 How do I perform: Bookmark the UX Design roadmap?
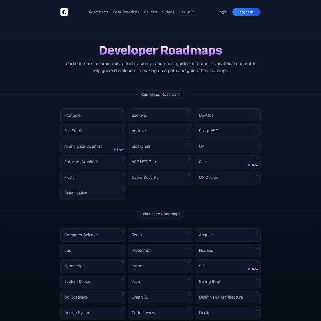pos(257,174)
